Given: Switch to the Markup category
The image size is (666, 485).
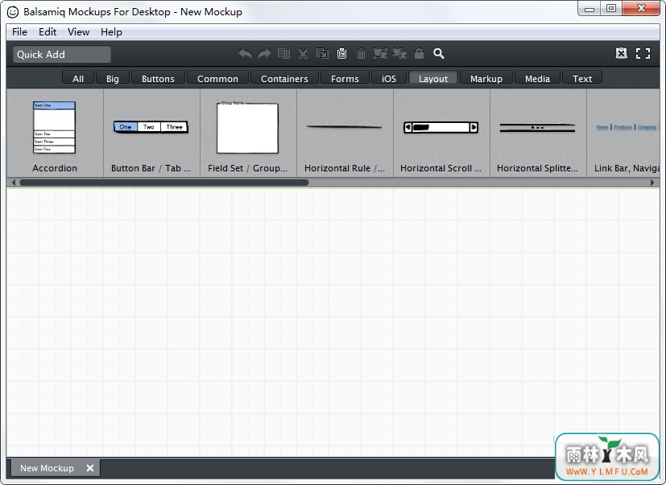Looking at the screenshot, I should point(486,79).
